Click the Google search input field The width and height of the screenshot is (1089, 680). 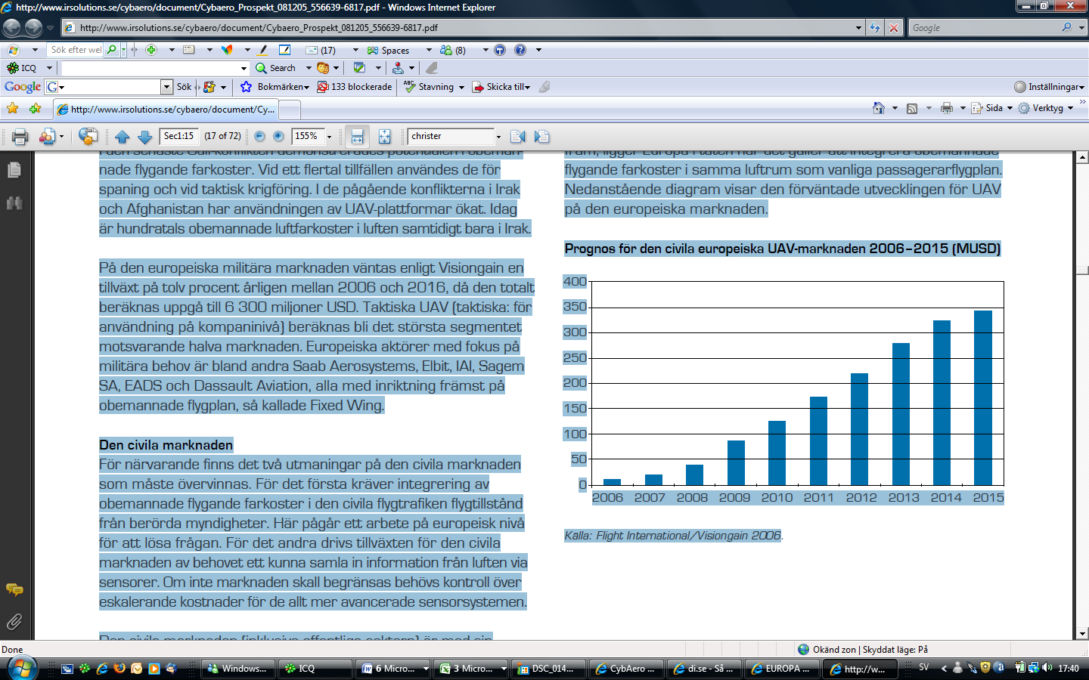pyautogui.click(x=109, y=87)
